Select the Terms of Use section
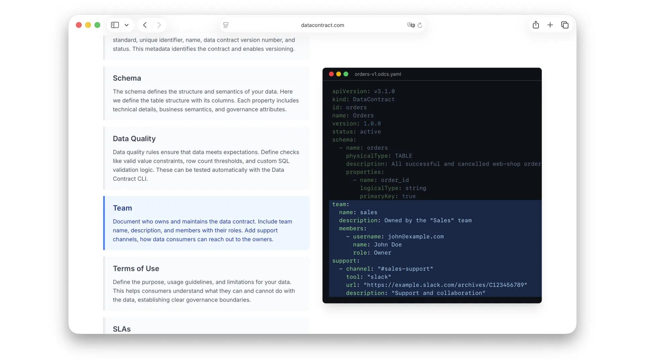This screenshot has height=363, width=645. click(x=206, y=284)
